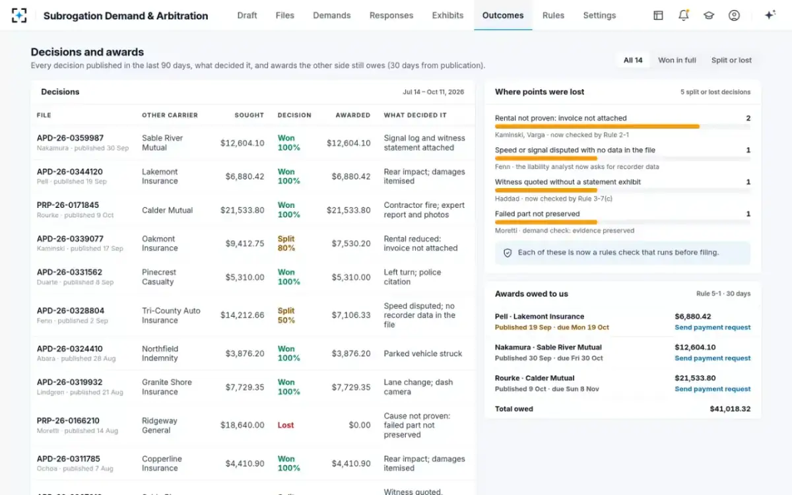Filter decisions to Split or lost

coord(731,60)
